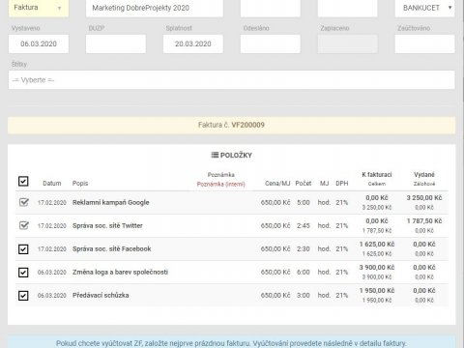Click the DPH column header

click(x=342, y=184)
